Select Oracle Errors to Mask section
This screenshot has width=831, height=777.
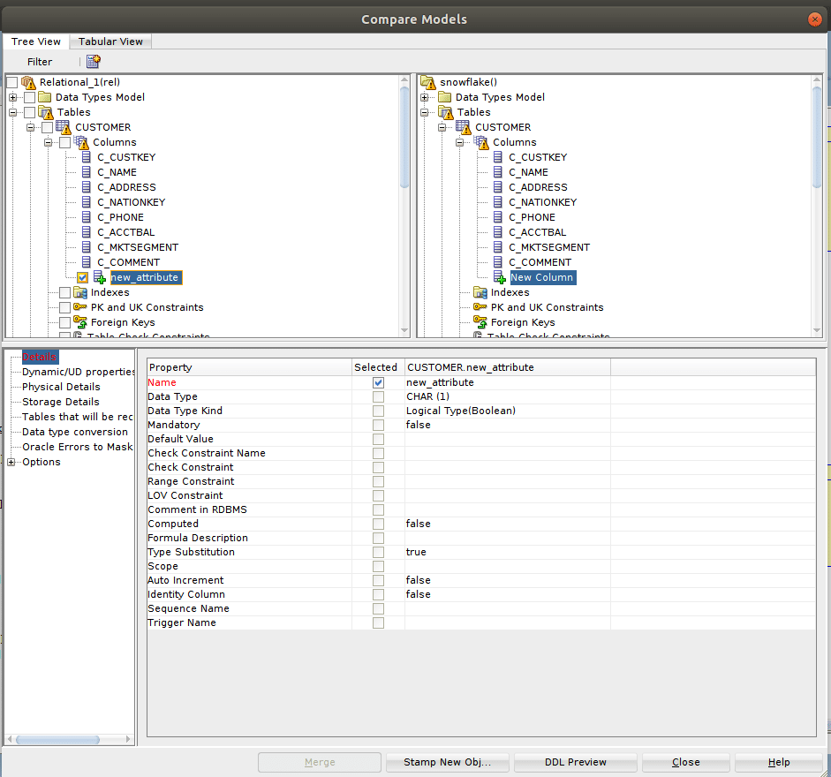[78, 447]
